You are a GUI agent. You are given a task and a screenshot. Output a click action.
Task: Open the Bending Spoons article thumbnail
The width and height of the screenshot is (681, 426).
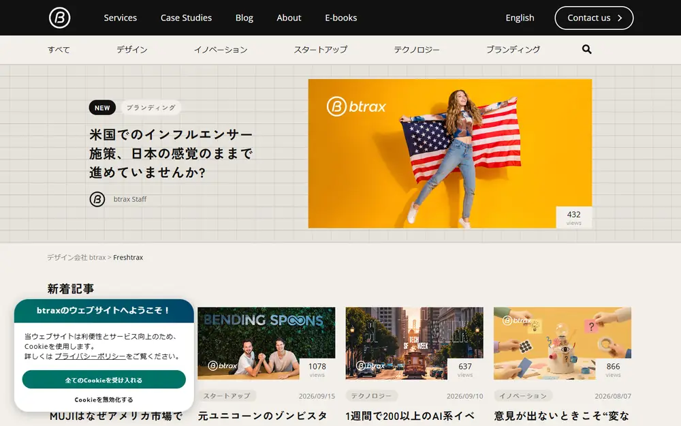(x=266, y=344)
